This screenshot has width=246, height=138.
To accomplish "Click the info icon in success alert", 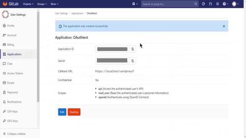I will pos(60,26).
